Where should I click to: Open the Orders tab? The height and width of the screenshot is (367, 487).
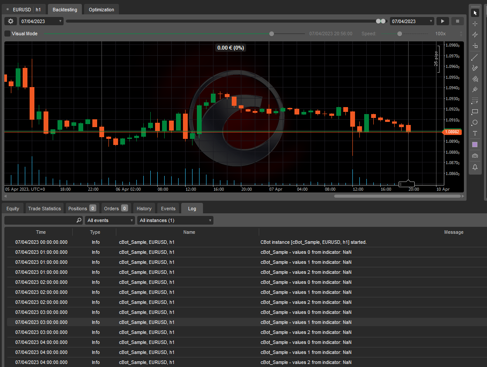click(116, 209)
